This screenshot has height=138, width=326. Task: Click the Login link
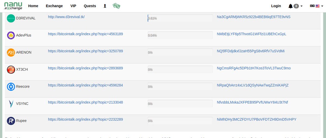(276, 6)
